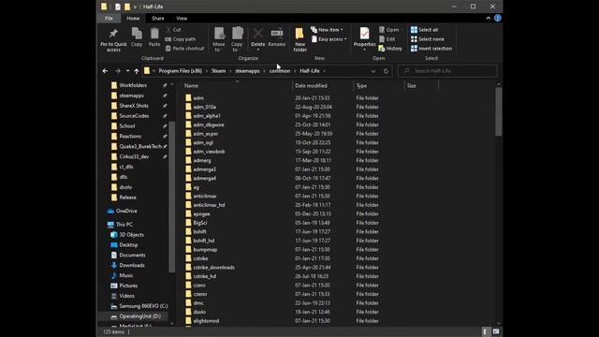This screenshot has width=599, height=337.
Task: Switch to large icons view in the status bar
Action: [496, 331]
